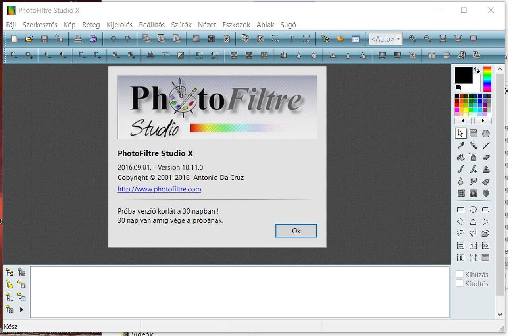Screen dimensions: 508x336
Task: Click the Zoom out magnifier icon
Action: [427, 39]
